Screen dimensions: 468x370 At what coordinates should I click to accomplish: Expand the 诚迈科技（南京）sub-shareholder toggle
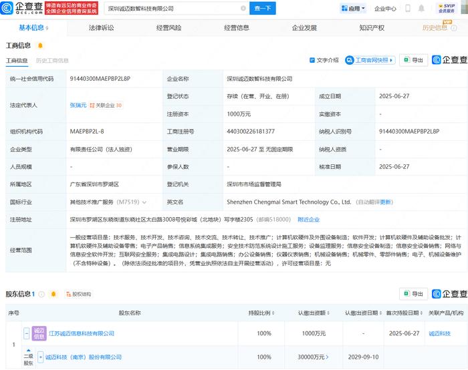[41, 357]
